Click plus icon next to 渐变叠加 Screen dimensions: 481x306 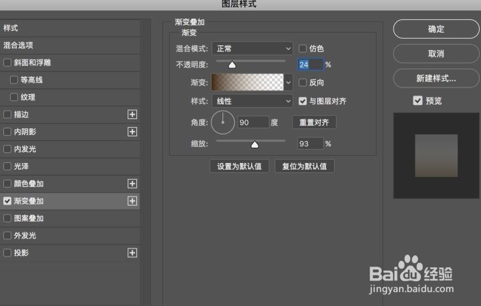132,201
